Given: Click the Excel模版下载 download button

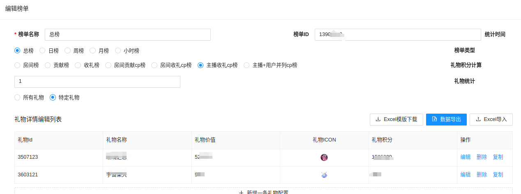Looking at the screenshot, I should tap(396, 119).
